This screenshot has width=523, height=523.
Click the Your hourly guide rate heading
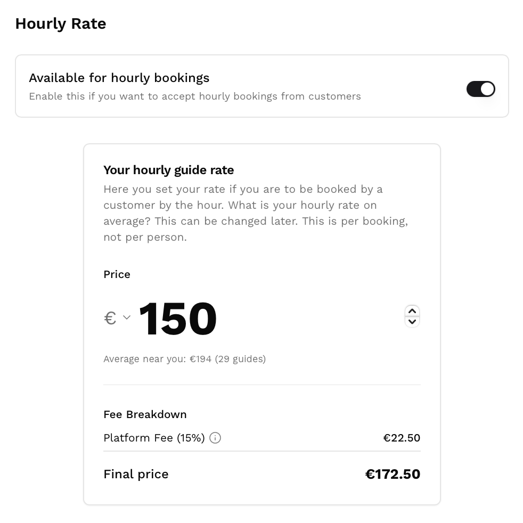click(168, 170)
